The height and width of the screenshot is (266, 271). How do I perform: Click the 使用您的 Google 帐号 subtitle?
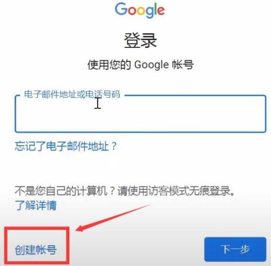click(x=140, y=65)
